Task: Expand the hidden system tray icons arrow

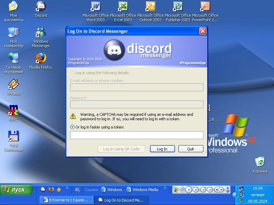Action: [x=235, y=195]
